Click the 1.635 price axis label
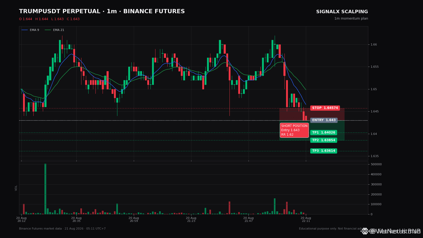The width and height of the screenshot is (423, 238). 375,156
